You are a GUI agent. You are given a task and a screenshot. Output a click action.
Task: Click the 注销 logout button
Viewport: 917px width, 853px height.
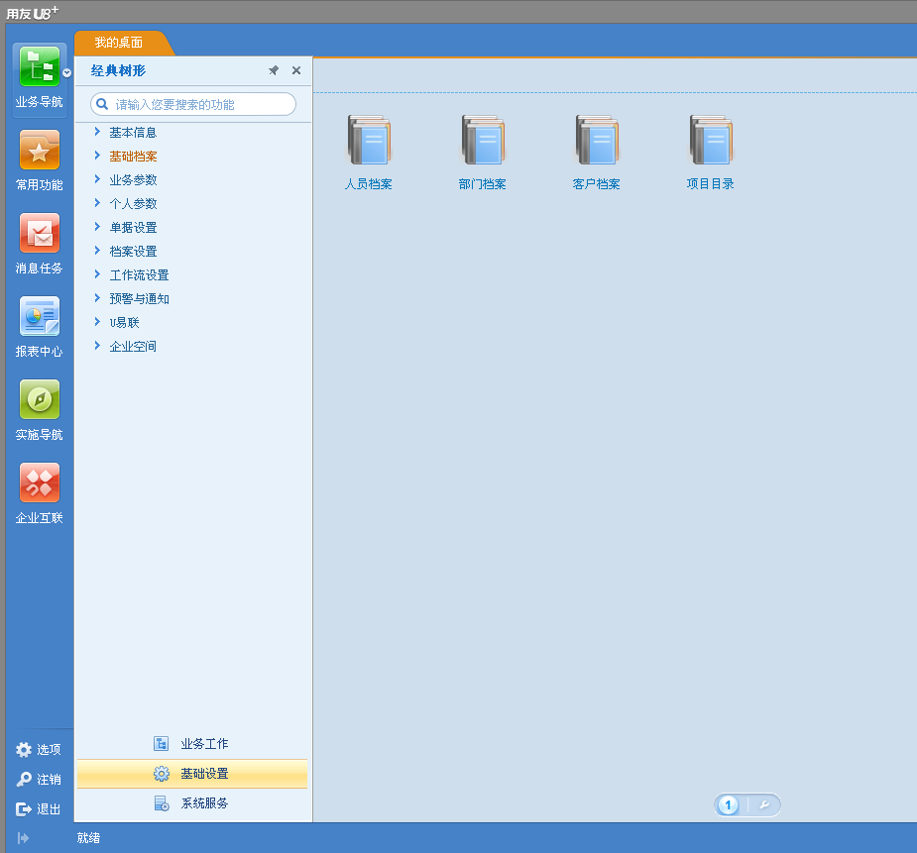pos(39,780)
